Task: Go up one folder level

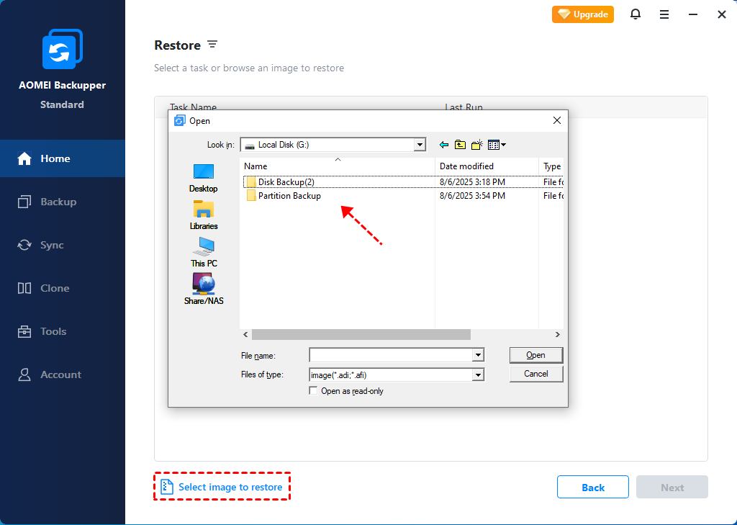Action: point(460,145)
